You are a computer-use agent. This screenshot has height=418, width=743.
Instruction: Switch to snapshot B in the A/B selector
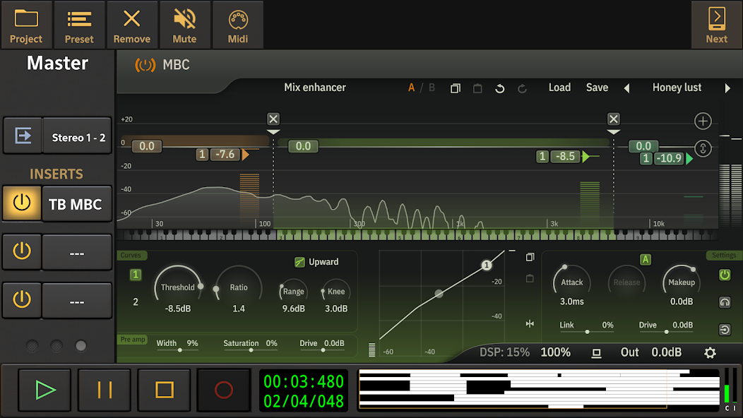(432, 88)
